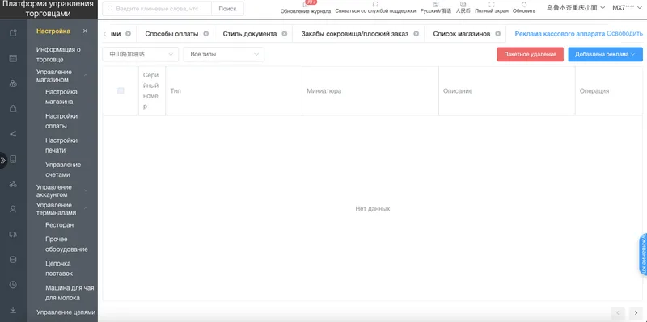Close the Способы оплаты tab

point(206,34)
